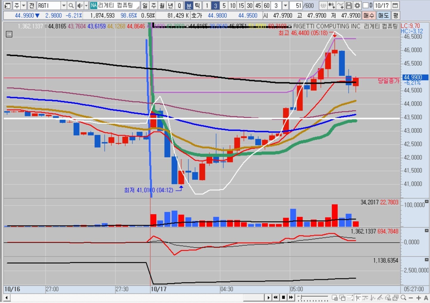
Task: Select the 년 yearly period tab
Action: point(171,5)
